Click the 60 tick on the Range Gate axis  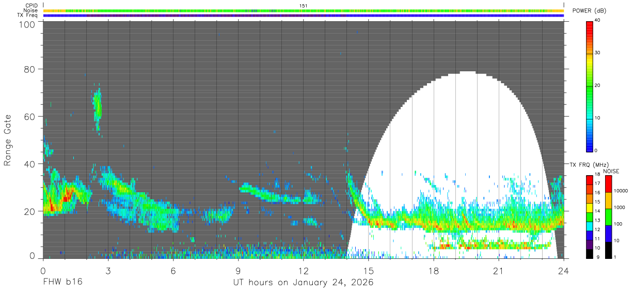pyautogui.click(x=29, y=116)
